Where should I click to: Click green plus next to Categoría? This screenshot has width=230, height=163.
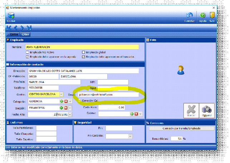tap(61, 101)
